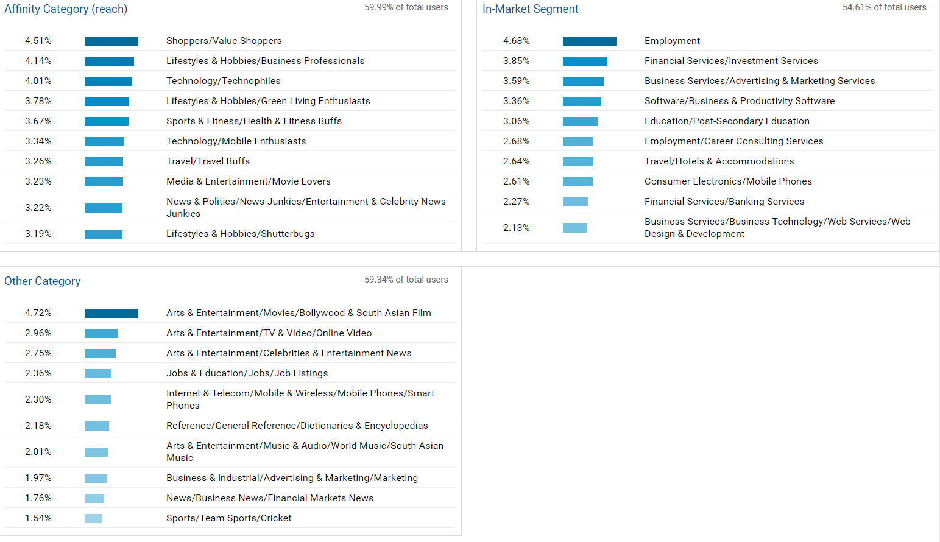Click Jobs & Education/Jobs/Job Listings label
The image size is (940, 542).
click(x=247, y=373)
